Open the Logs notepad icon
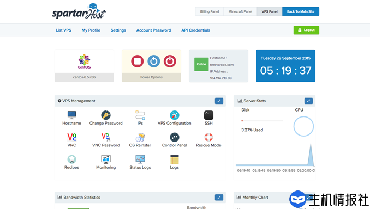The image size is (370, 209). click(x=175, y=159)
